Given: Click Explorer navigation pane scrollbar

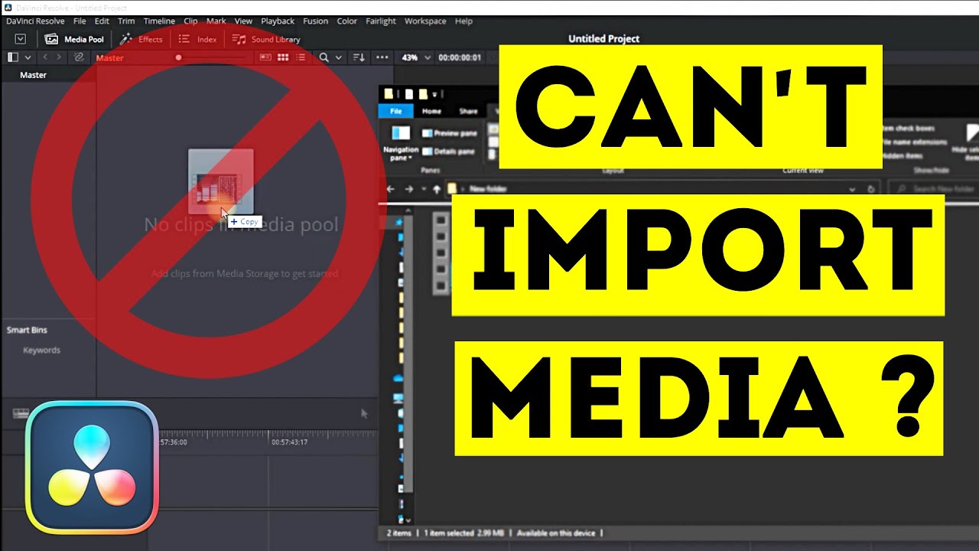Looking at the screenshot, I should (409, 352).
